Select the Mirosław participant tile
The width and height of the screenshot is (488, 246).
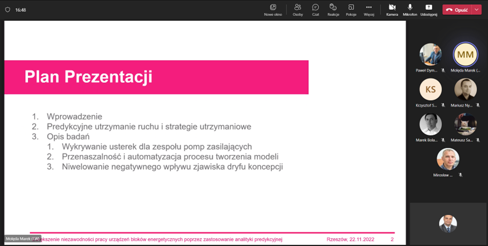tap(448, 159)
